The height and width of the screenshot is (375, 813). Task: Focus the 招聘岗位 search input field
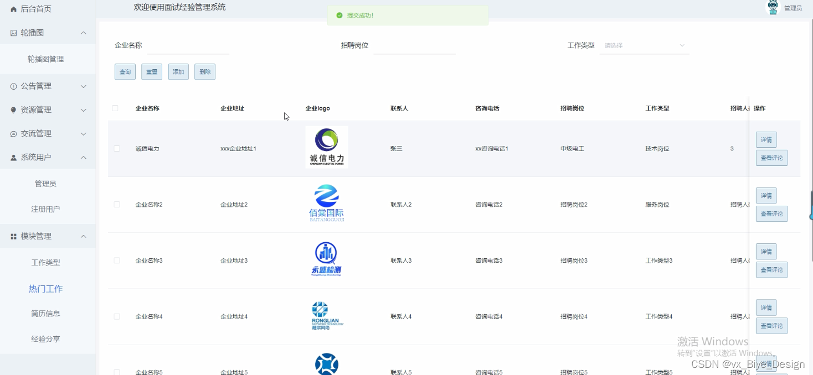pos(415,46)
